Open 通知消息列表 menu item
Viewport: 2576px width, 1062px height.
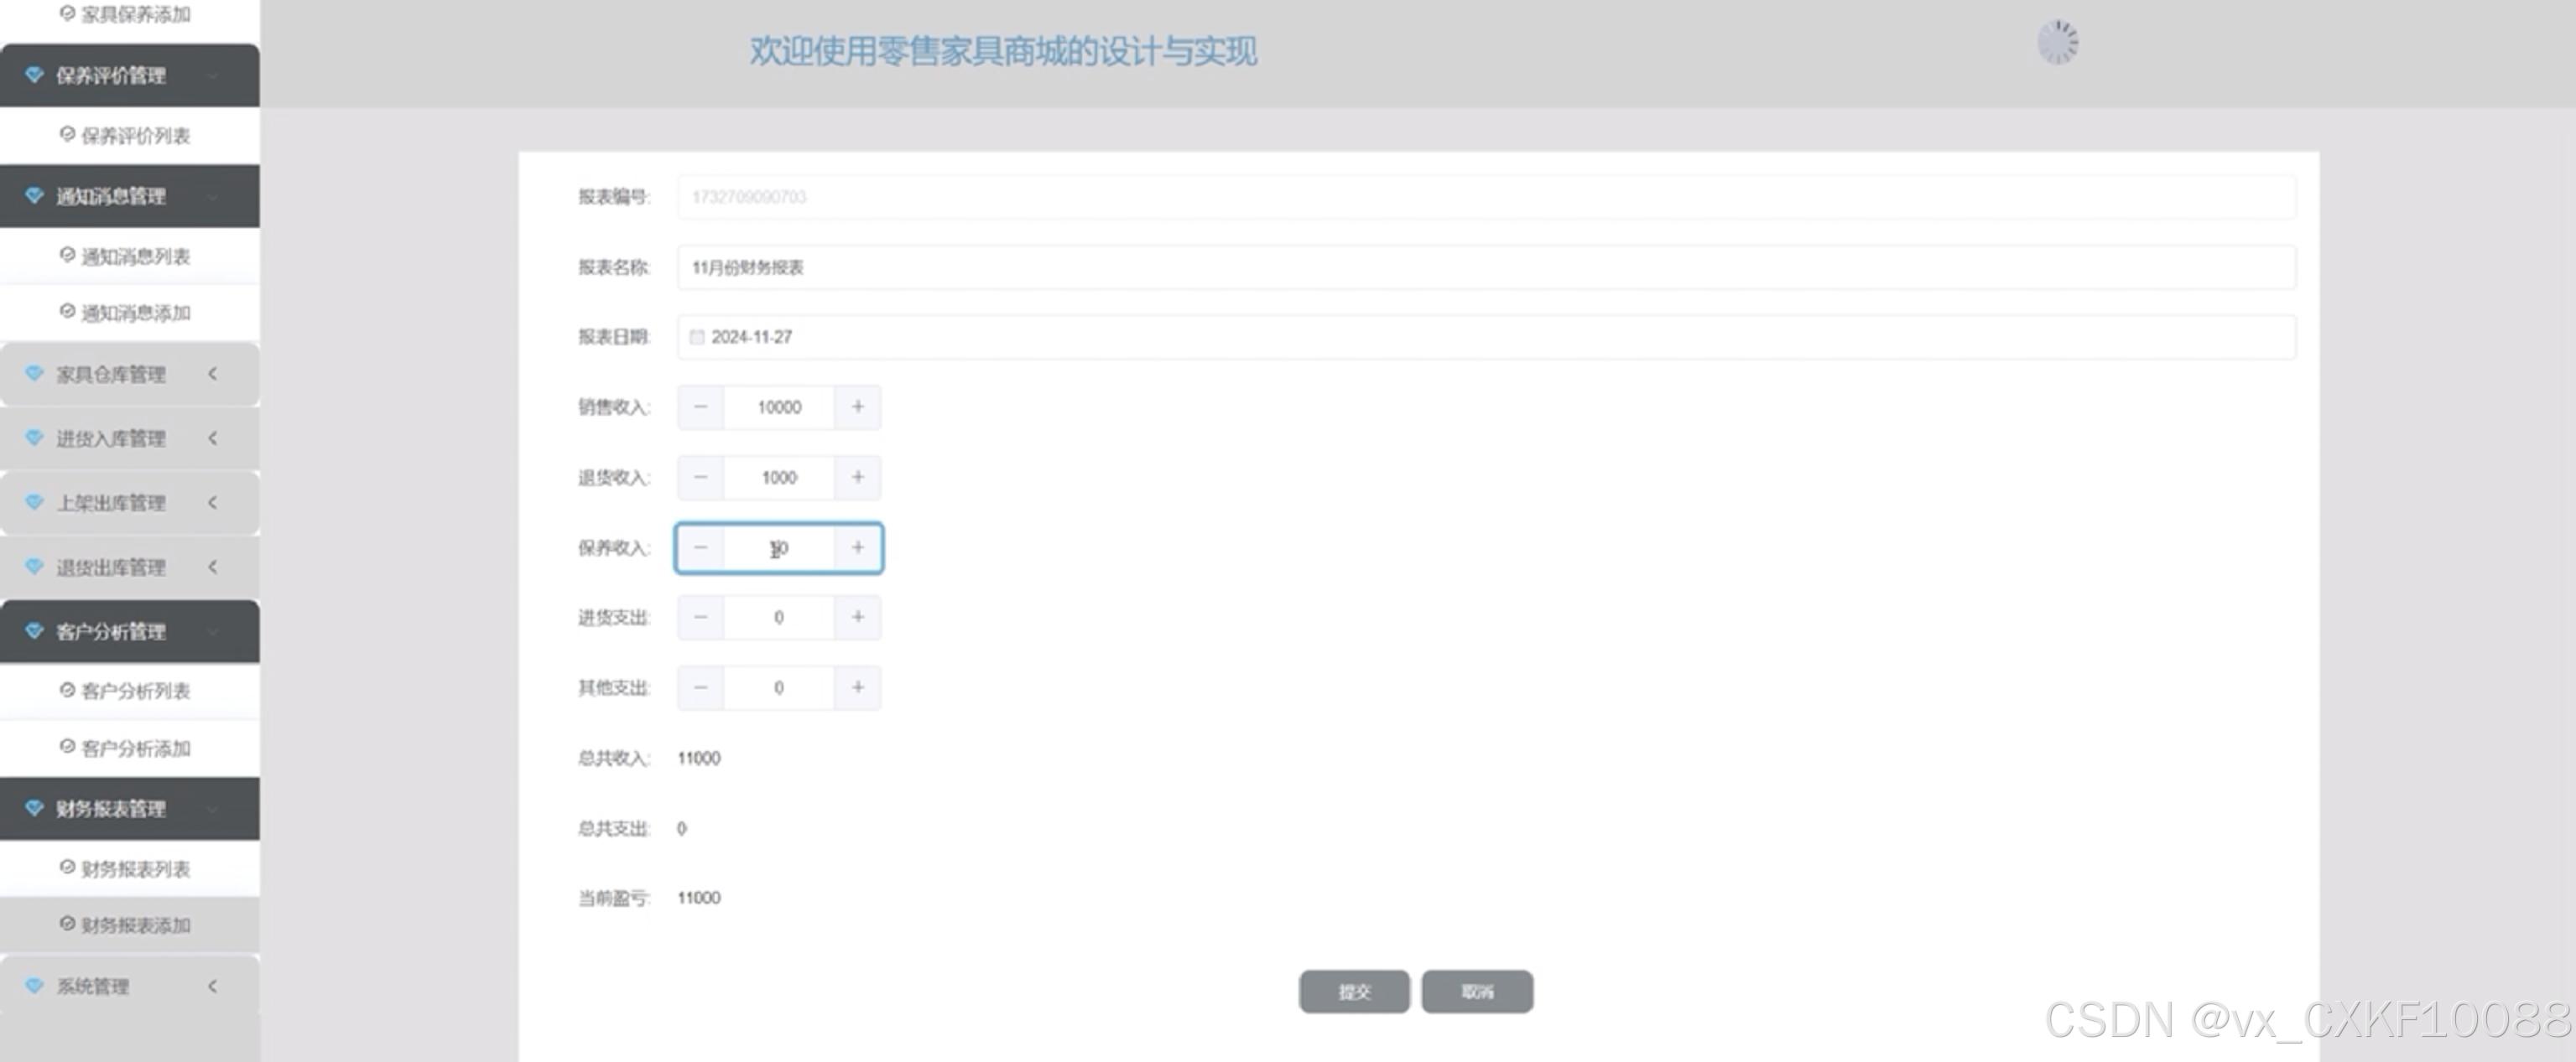click(x=135, y=256)
